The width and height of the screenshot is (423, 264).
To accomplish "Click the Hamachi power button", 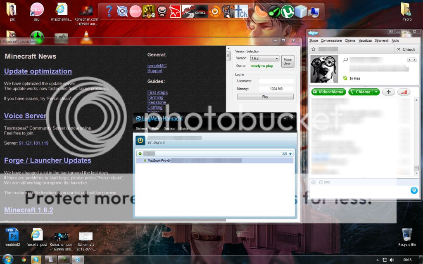I will [140, 140].
